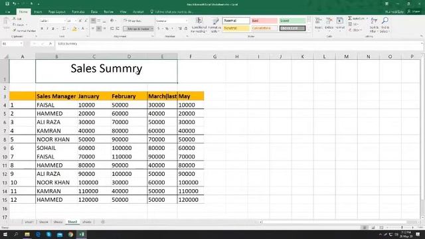Increase the font size

click(80, 21)
